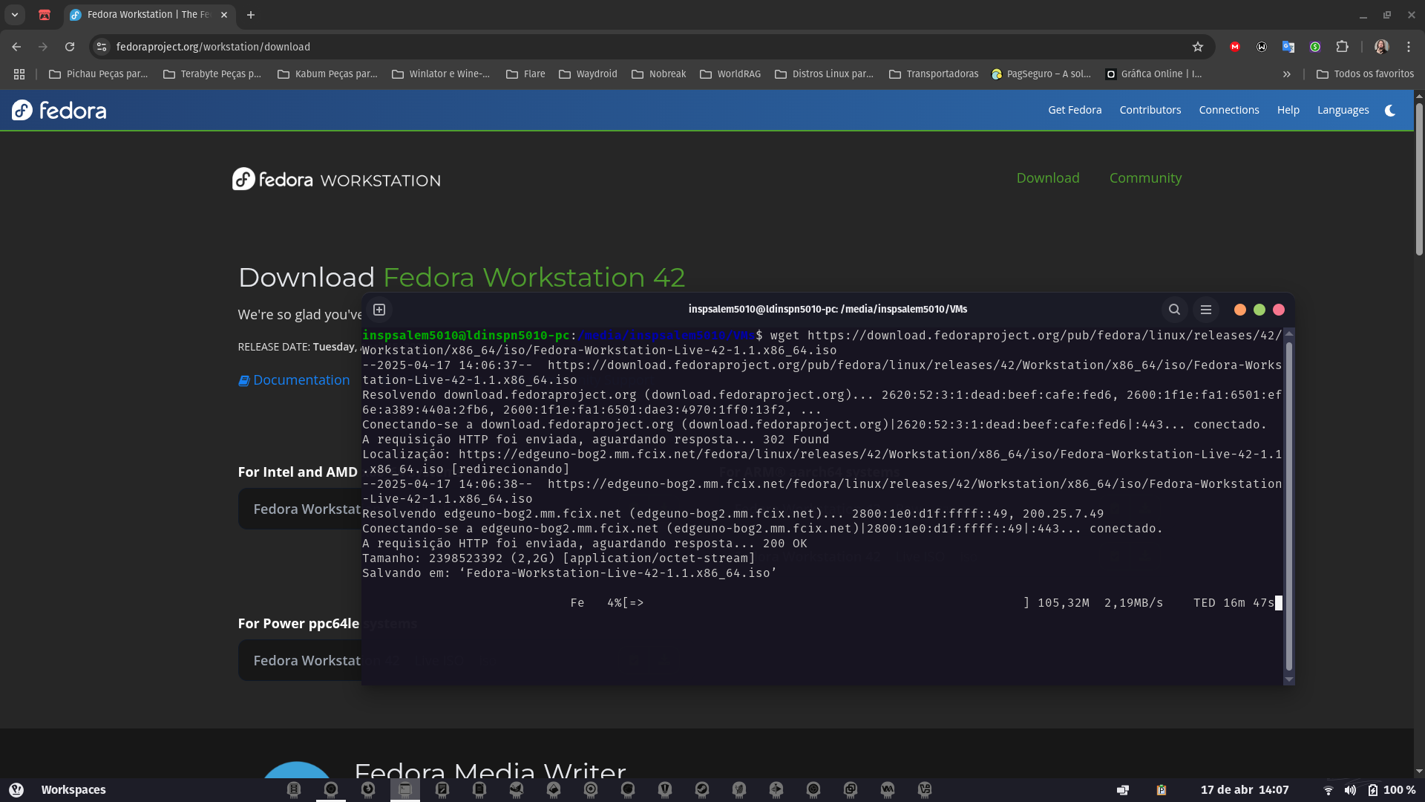
Task: Open PagSeguro bookmark
Action: coord(1041,74)
